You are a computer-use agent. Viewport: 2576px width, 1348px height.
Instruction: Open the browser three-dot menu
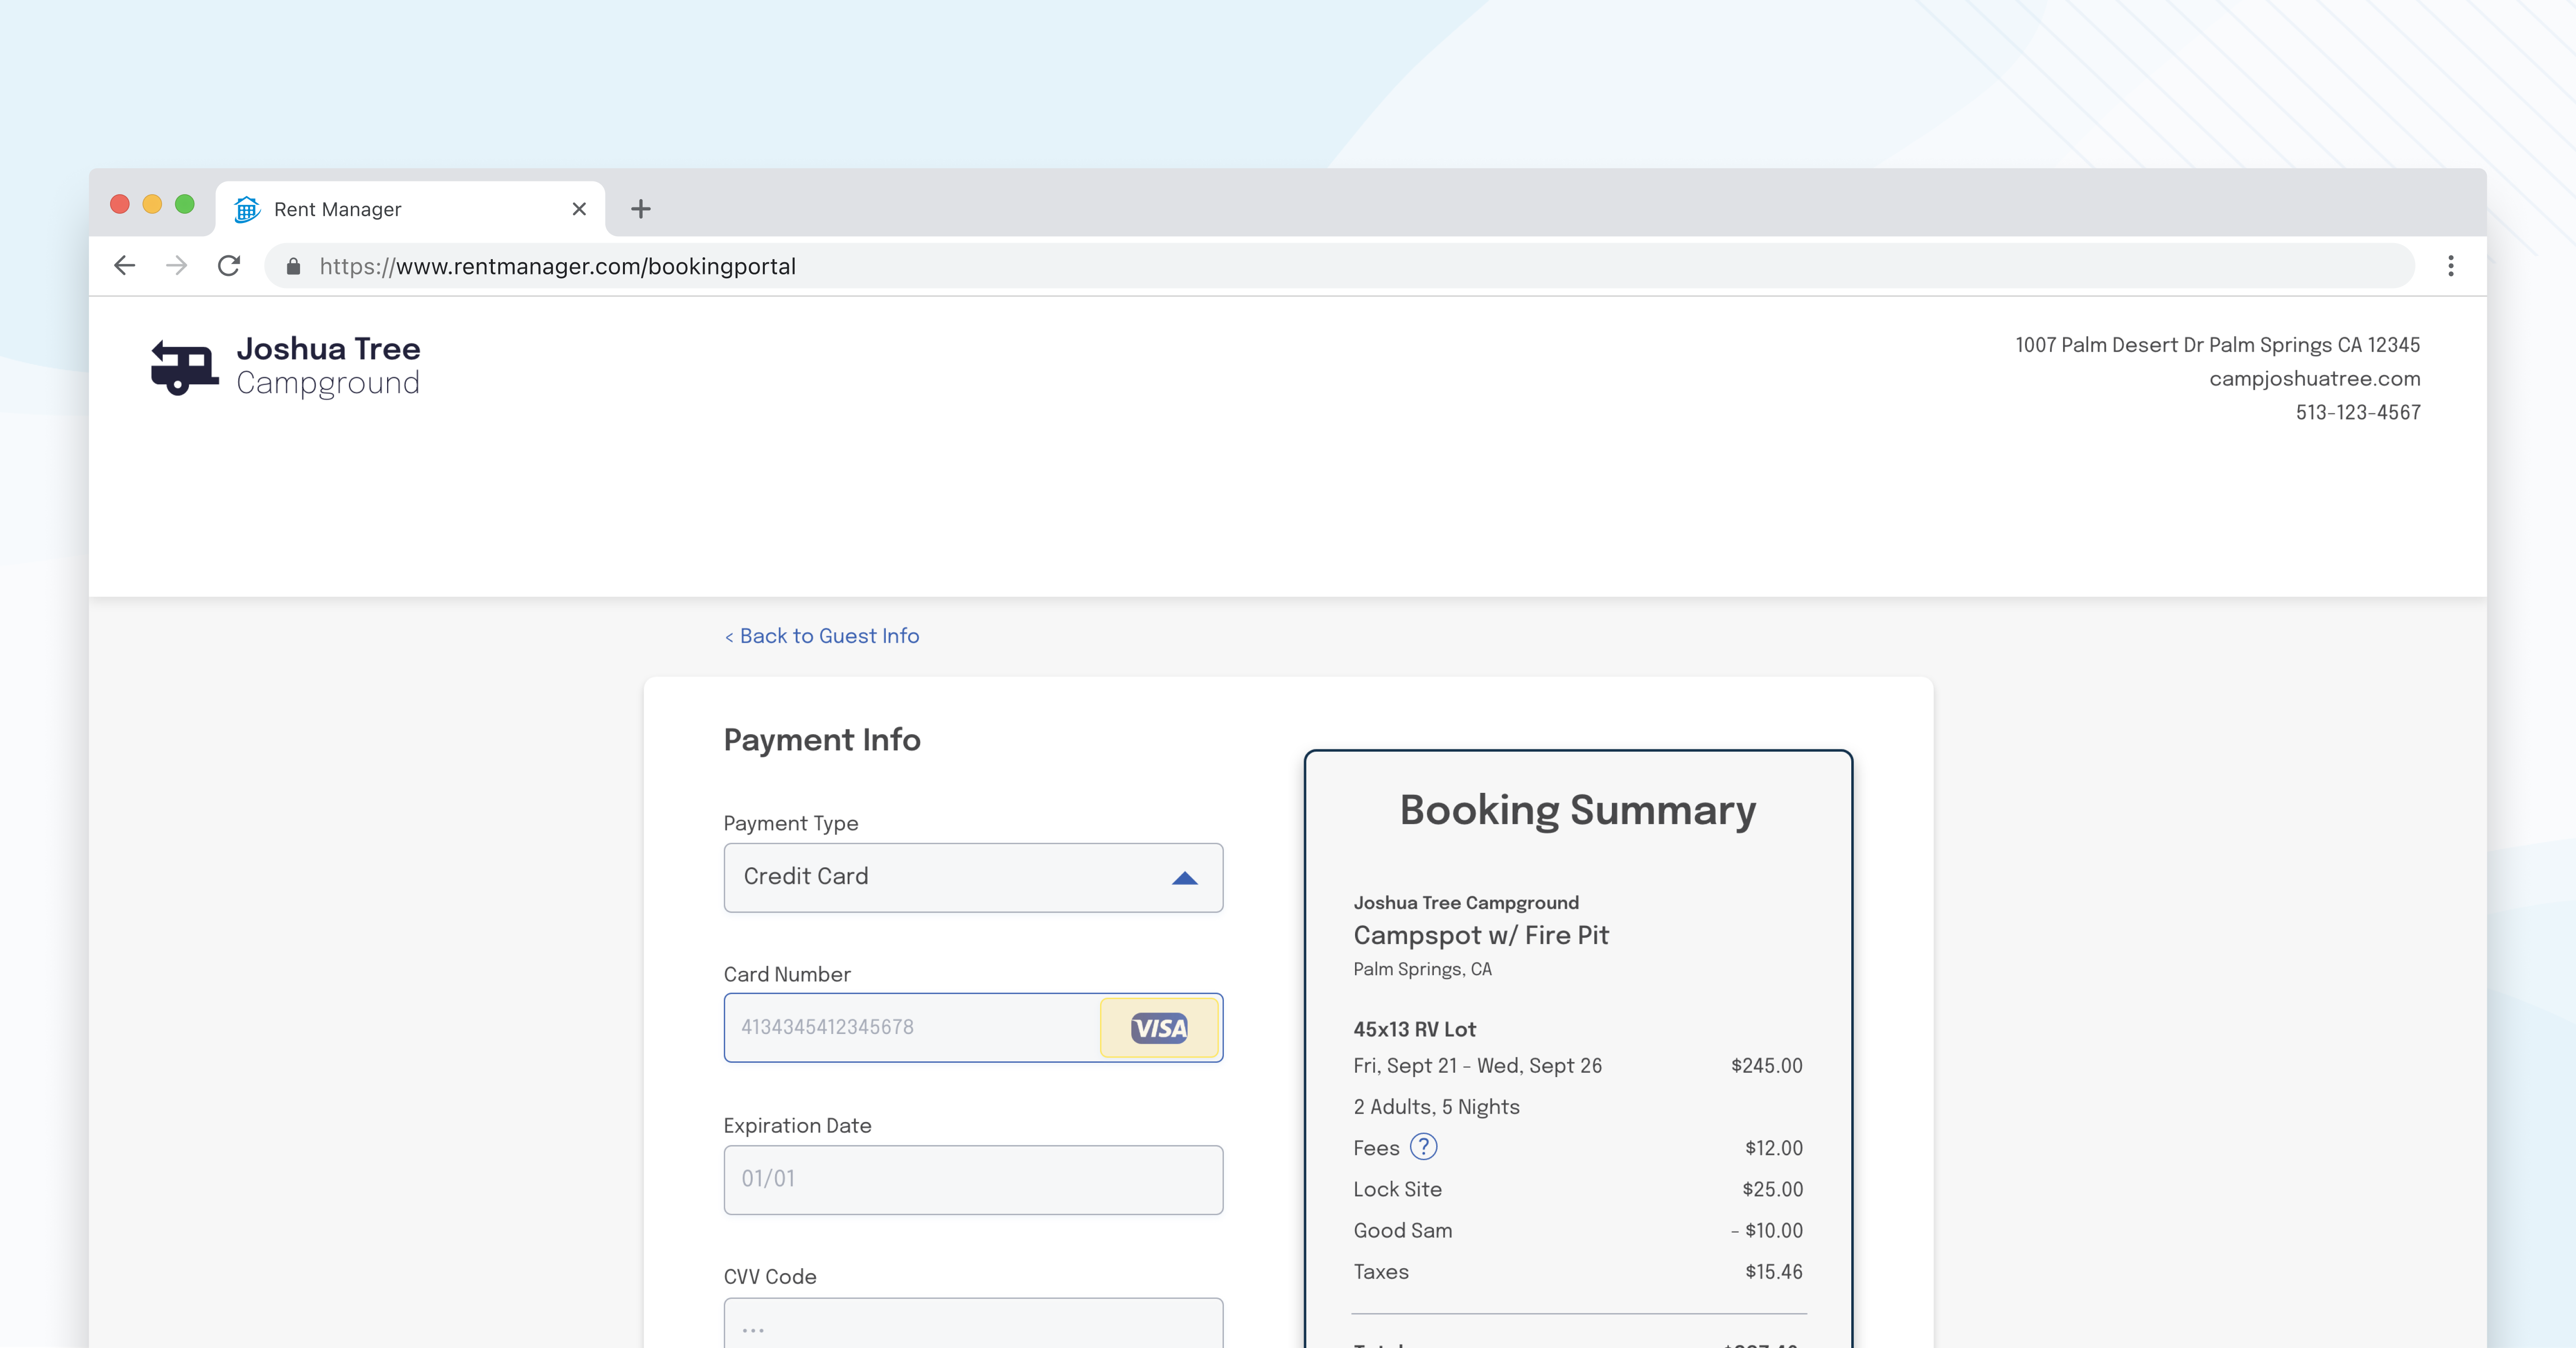pos(2450,266)
